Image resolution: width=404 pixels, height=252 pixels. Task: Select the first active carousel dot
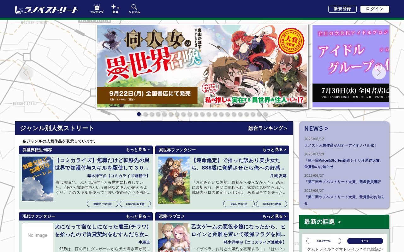(x=139, y=114)
